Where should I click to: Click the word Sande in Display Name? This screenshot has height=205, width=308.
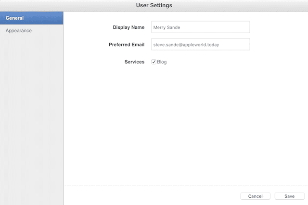174,27
